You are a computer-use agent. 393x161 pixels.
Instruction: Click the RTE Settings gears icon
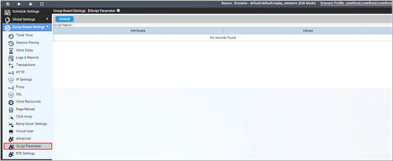point(11,154)
